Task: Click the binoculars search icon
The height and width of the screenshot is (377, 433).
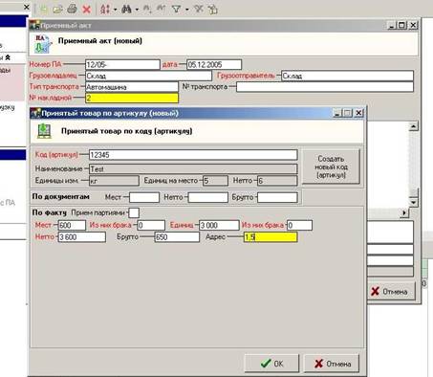Action: [126, 9]
